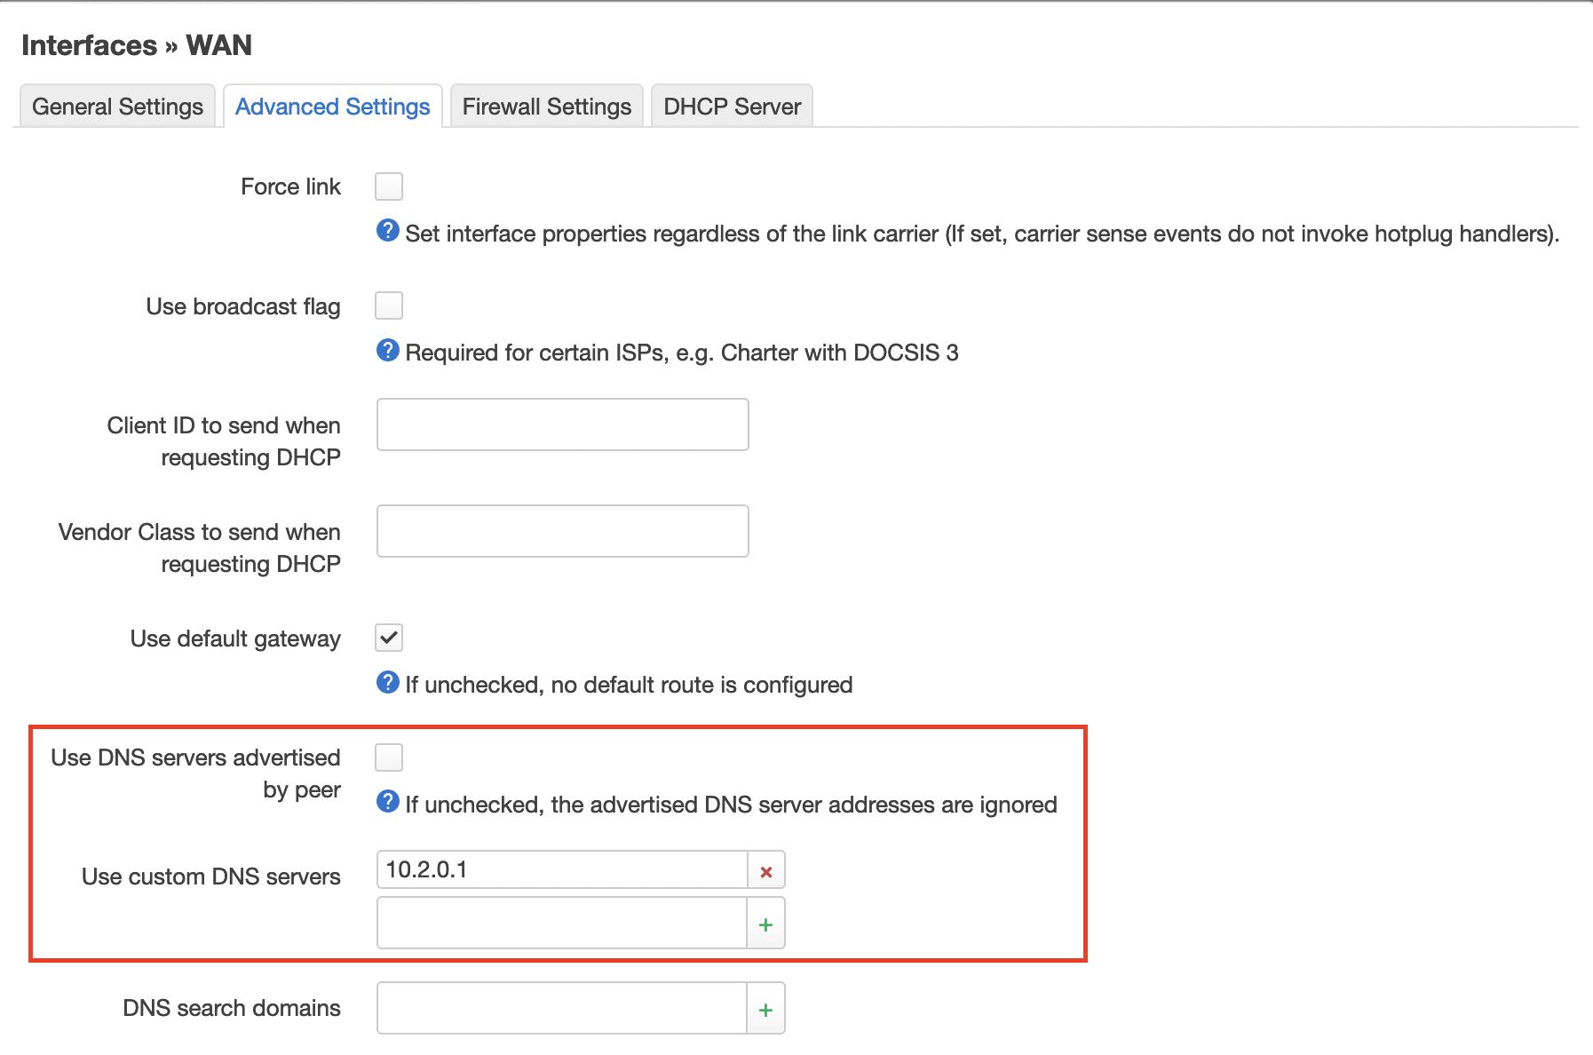This screenshot has height=1055, width=1593.
Task: Focus the DNS search domains field
Action: (562, 1009)
